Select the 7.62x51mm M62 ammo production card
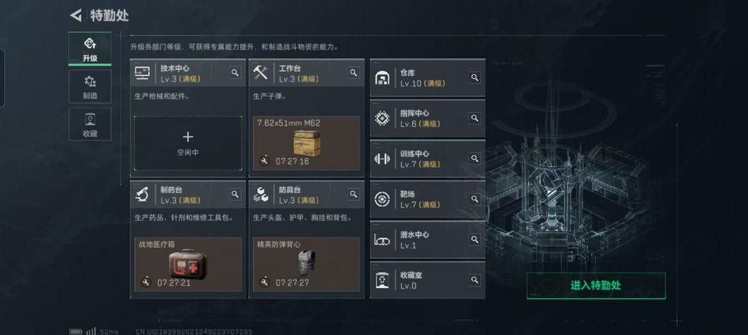Viewport: 748px width, 335px height. coord(306,143)
